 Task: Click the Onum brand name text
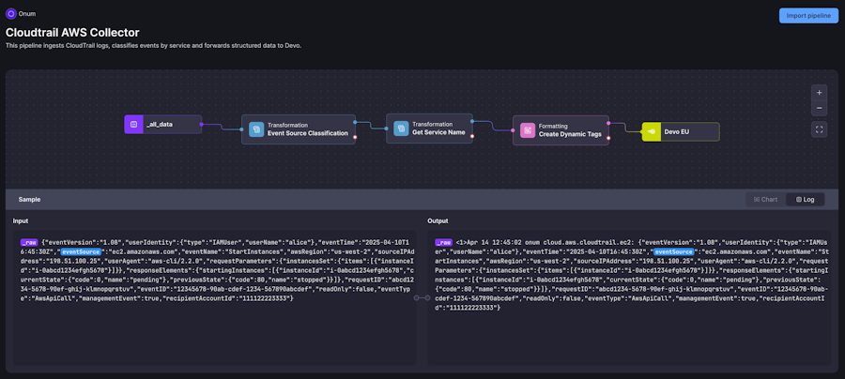pyautogui.click(x=27, y=13)
